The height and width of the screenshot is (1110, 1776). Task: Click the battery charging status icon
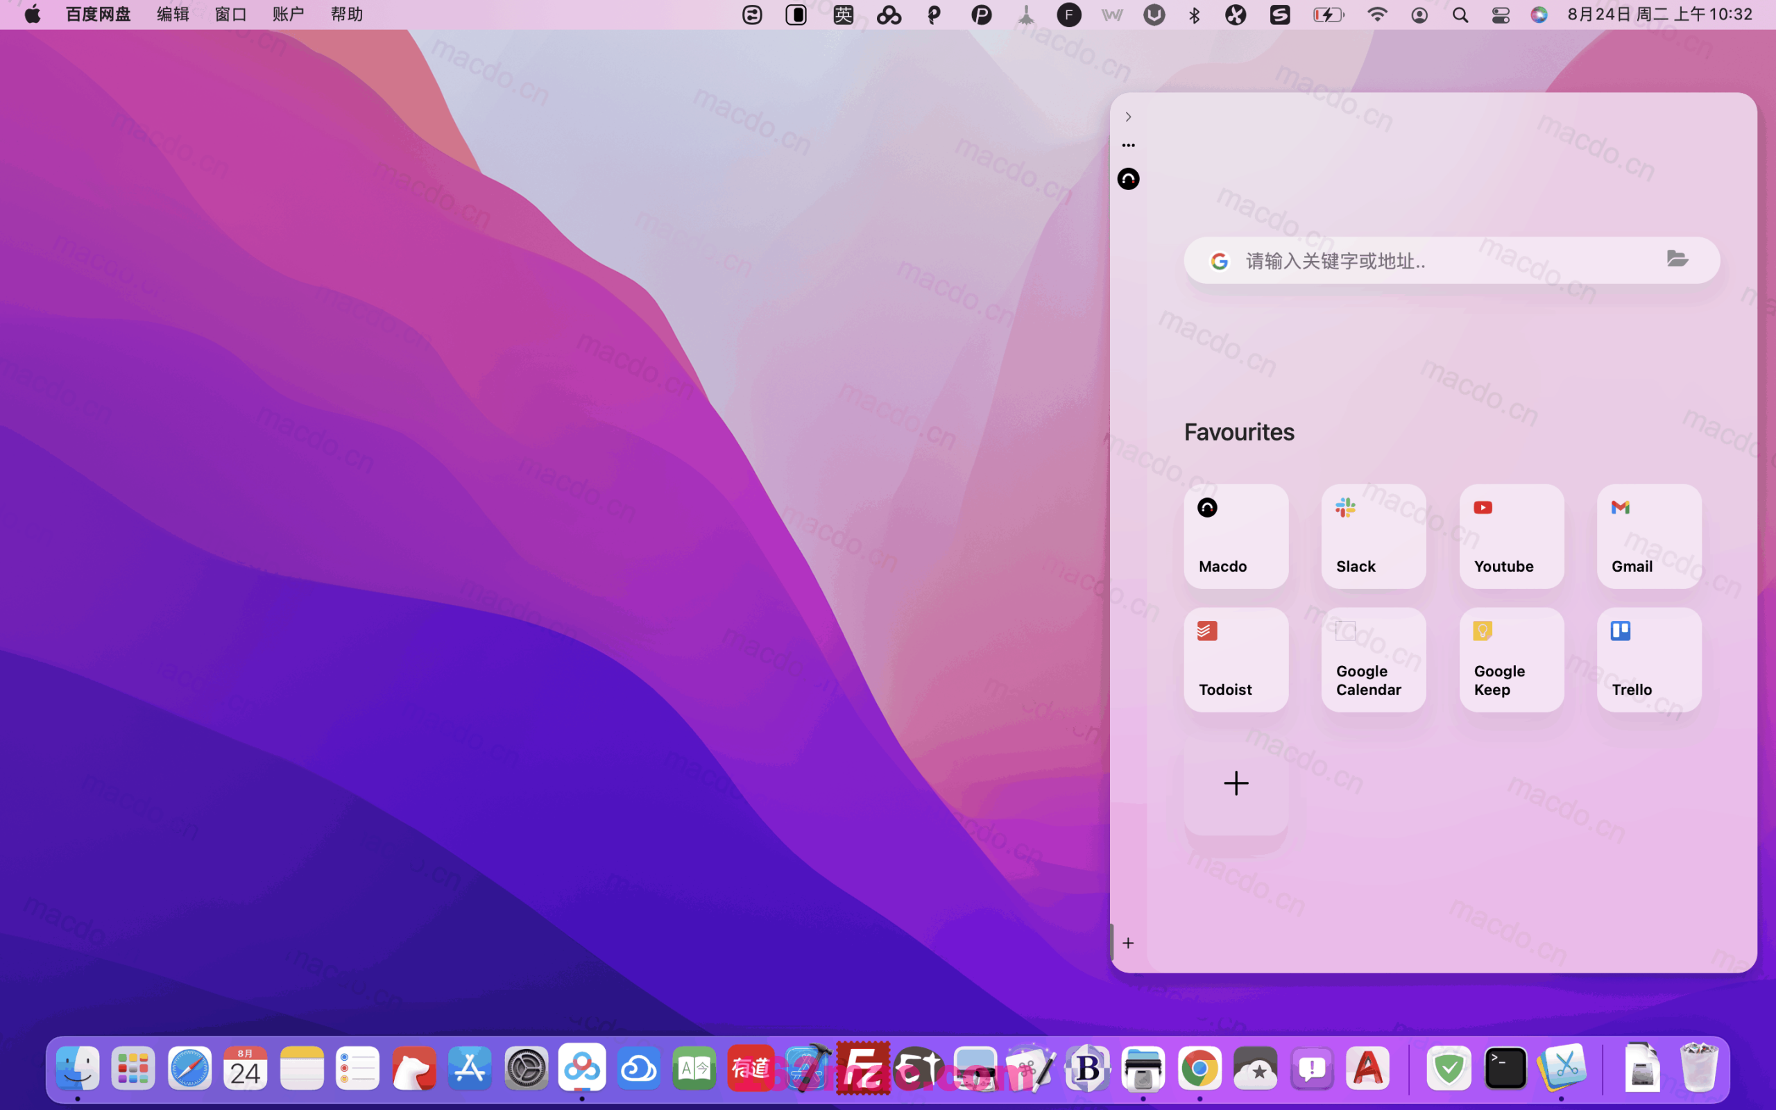click(1329, 15)
